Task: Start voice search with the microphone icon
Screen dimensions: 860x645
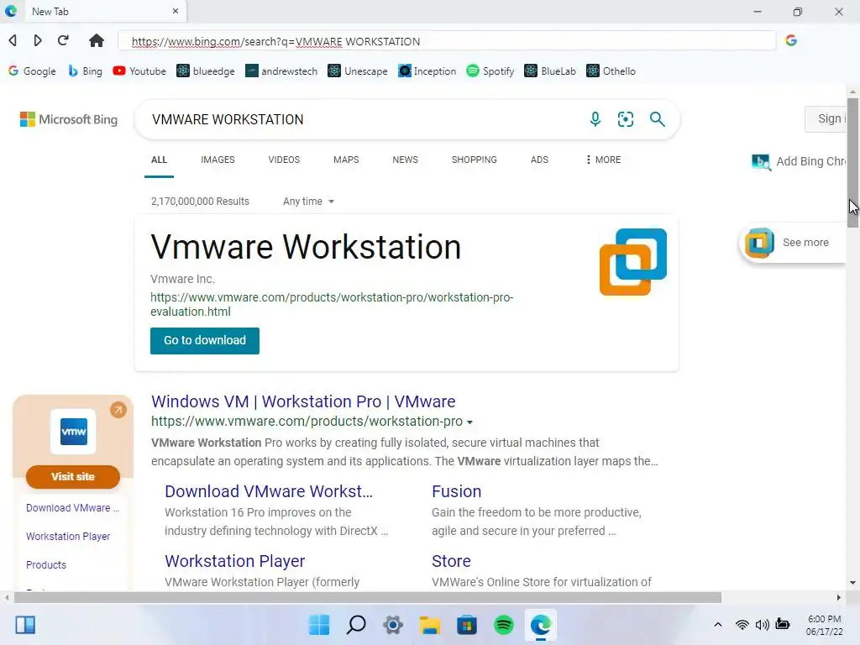Action: pyautogui.click(x=595, y=119)
